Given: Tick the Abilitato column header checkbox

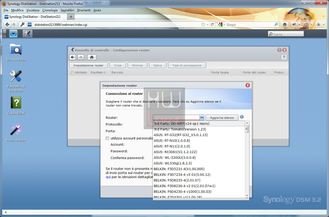Looking at the screenshot, I should click(72, 73).
